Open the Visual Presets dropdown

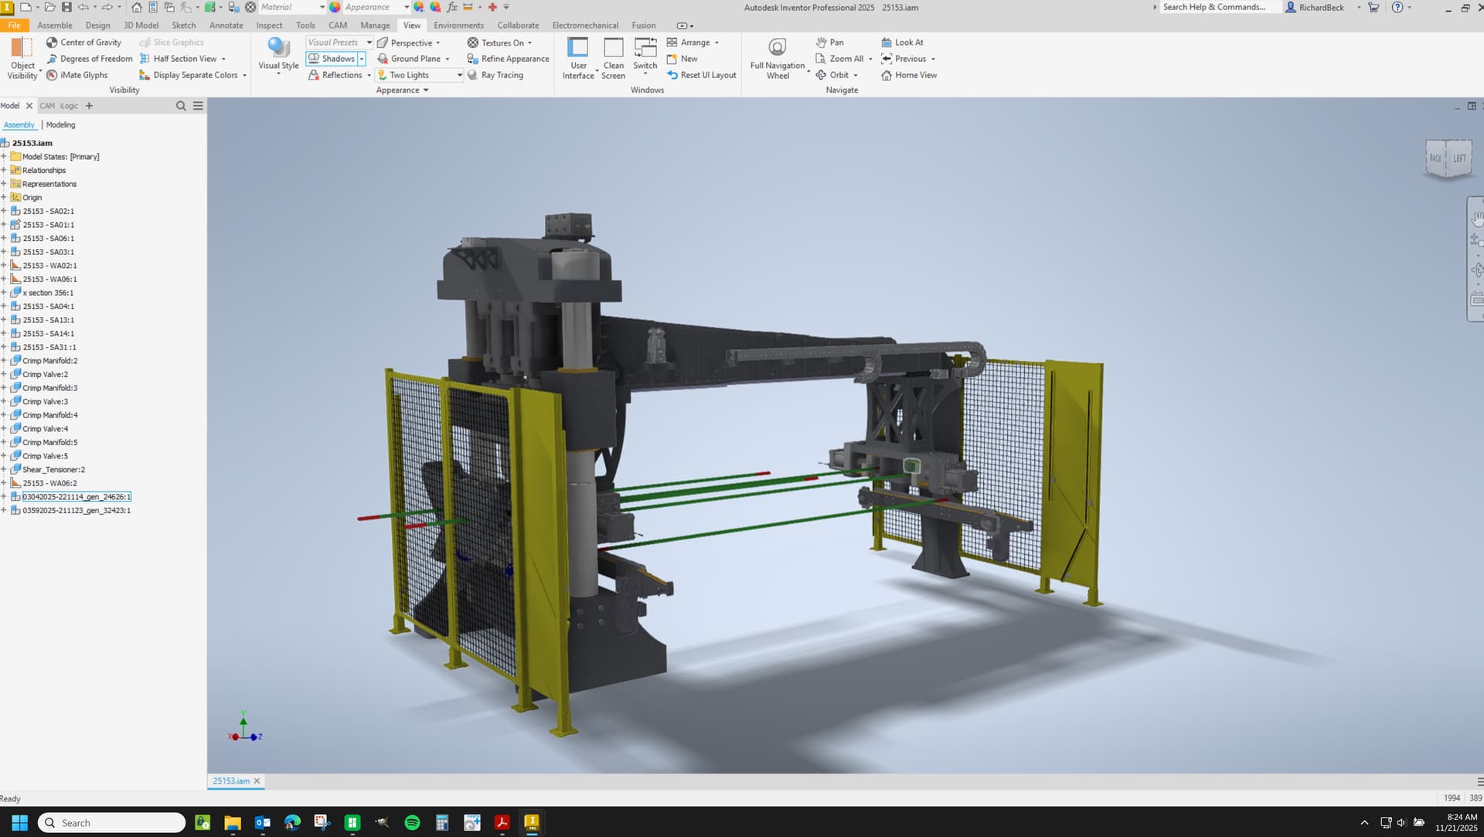point(369,43)
